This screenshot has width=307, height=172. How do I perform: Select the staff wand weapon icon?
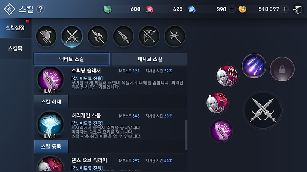point(175,36)
